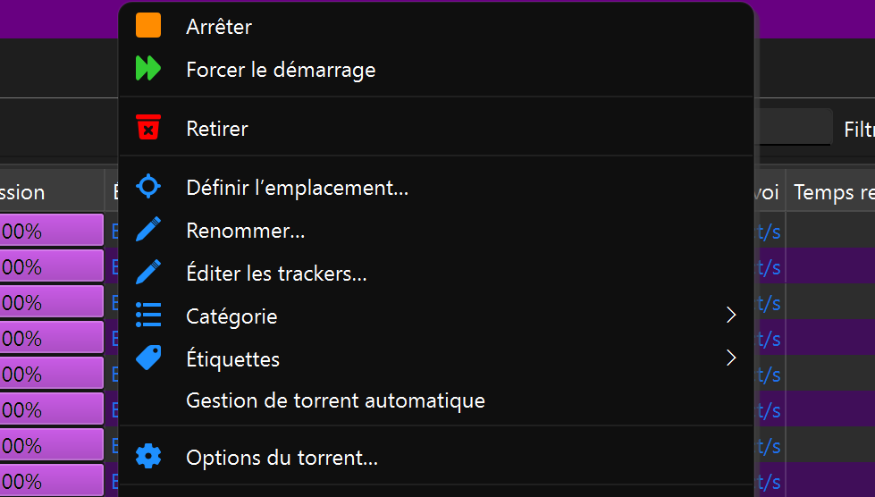
Task: Select Arrêter from the context menu
Action: (x=436, y=26)
